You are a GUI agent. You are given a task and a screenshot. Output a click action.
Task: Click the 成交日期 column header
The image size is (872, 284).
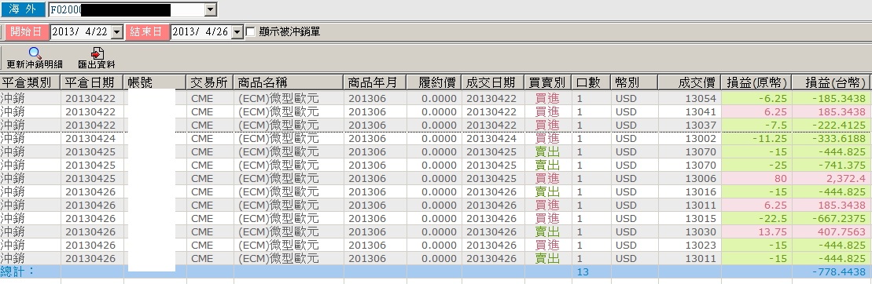(x=493, y=83)
